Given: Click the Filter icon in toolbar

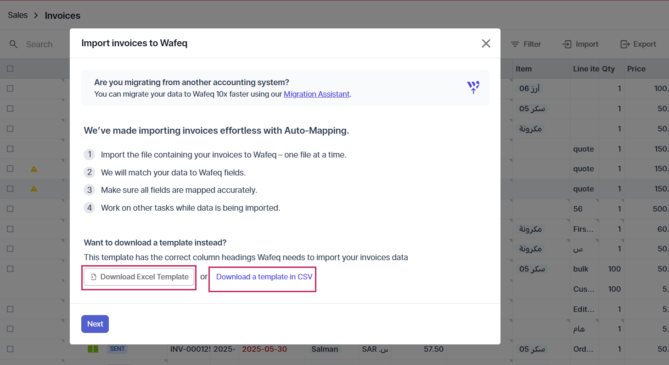Looking at the screenshot, I should tap(515, 44).
